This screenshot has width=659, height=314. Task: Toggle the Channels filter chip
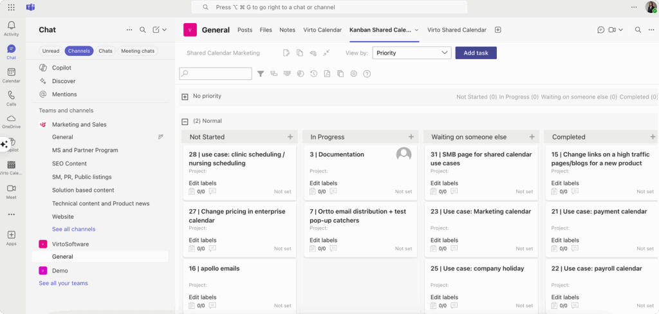[x=79, y=51]
